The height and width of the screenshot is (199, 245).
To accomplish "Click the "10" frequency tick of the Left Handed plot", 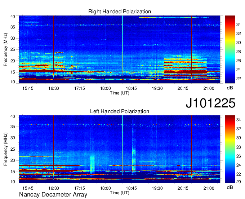I will (x=13, y=182).
